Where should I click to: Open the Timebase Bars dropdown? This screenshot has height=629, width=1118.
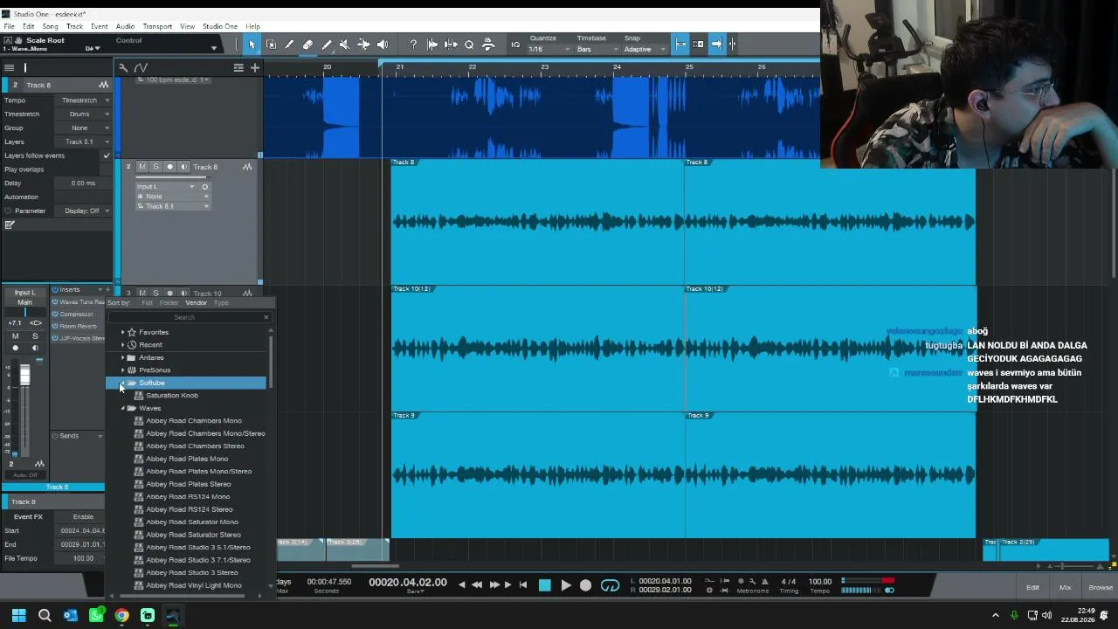597,49
